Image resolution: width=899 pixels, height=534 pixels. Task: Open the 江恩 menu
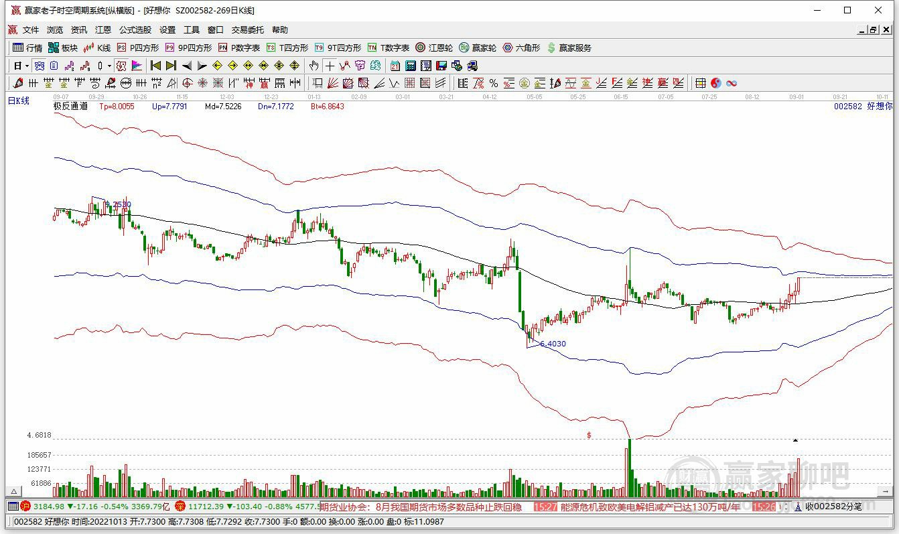pyautogui.click(x=103, y=30)
